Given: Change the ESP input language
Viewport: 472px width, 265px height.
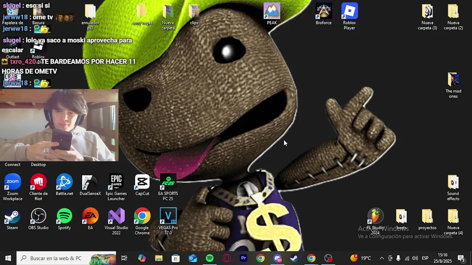Looking at the screenshot, I should (425, 258).
